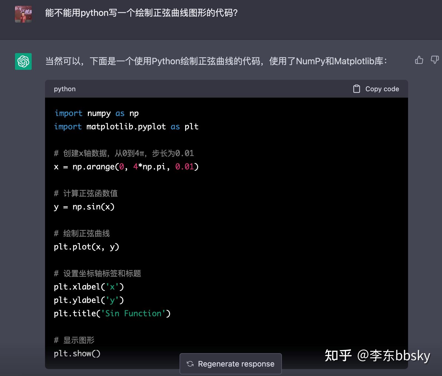Click the comment '# 创建x轴数据'
442x376 pixels.
click(124, 153)
